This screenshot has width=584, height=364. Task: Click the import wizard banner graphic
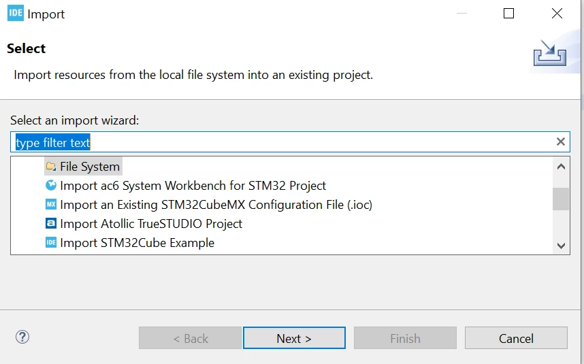(x=550, y=53)
